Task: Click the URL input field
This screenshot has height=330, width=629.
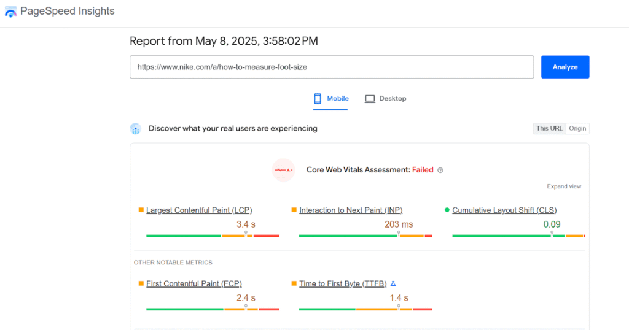Action: click(x=332, y=67)
